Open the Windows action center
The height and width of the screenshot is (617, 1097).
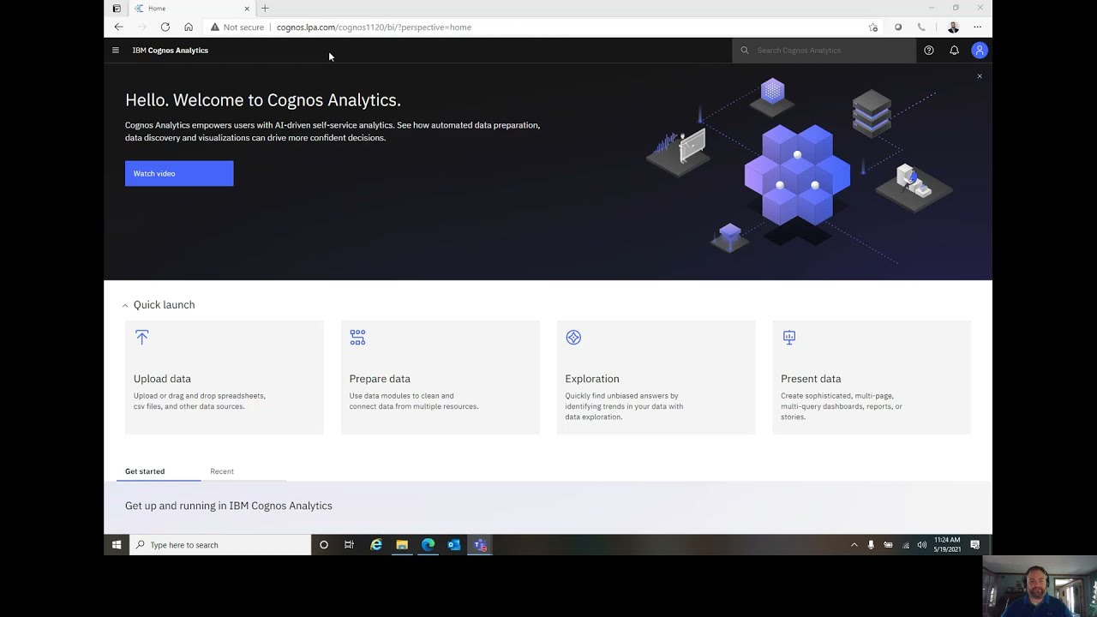[x=975, y=545]
